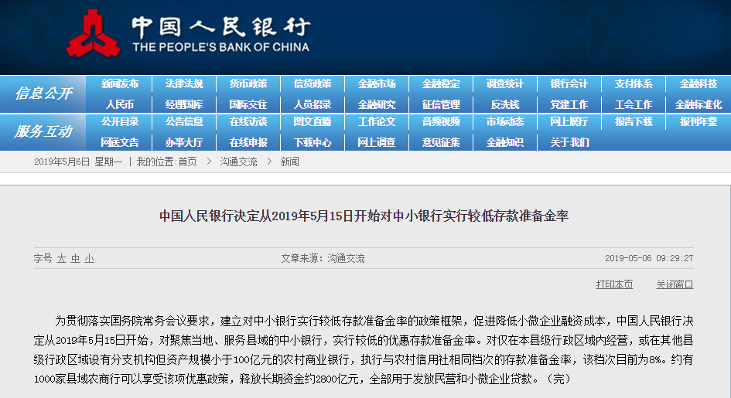Click the 信息公开 section heading
Image resolution: width=731 pixels, height=398 pixels.
43,94
